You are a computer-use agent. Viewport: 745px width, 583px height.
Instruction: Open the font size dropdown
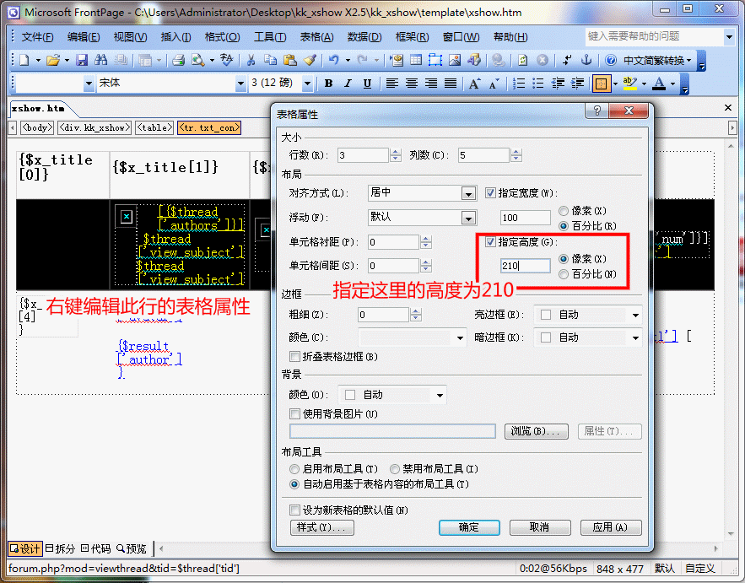pyautogui.click(x=307, y=84)
